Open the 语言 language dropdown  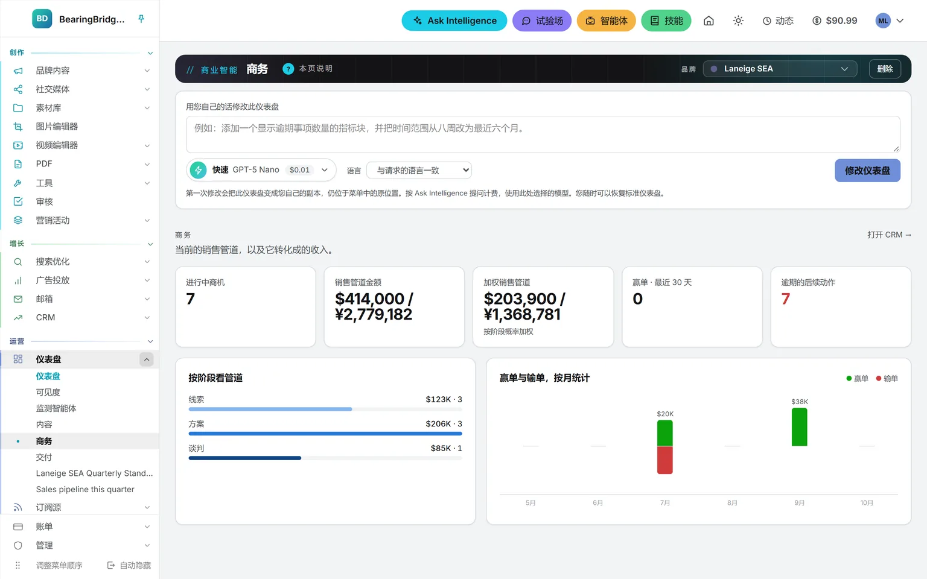point(419,170)
